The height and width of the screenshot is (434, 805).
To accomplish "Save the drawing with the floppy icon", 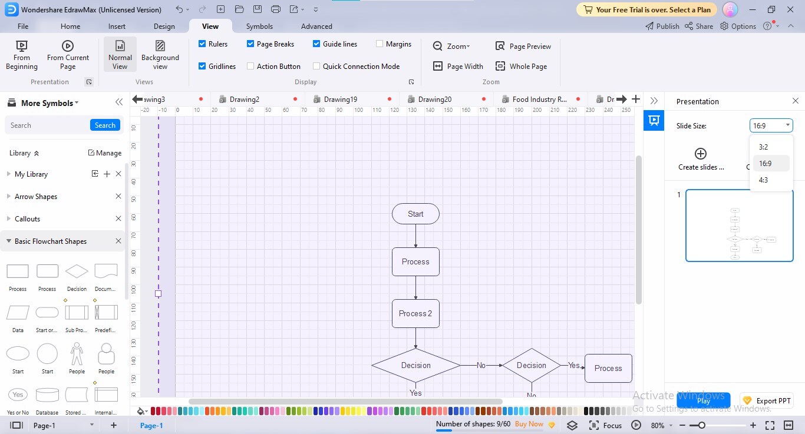I will pos(258,9).
